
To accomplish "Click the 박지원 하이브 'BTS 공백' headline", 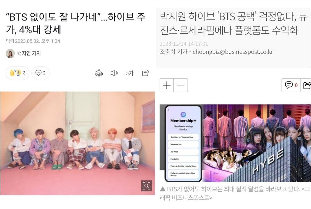I will 233,23.
